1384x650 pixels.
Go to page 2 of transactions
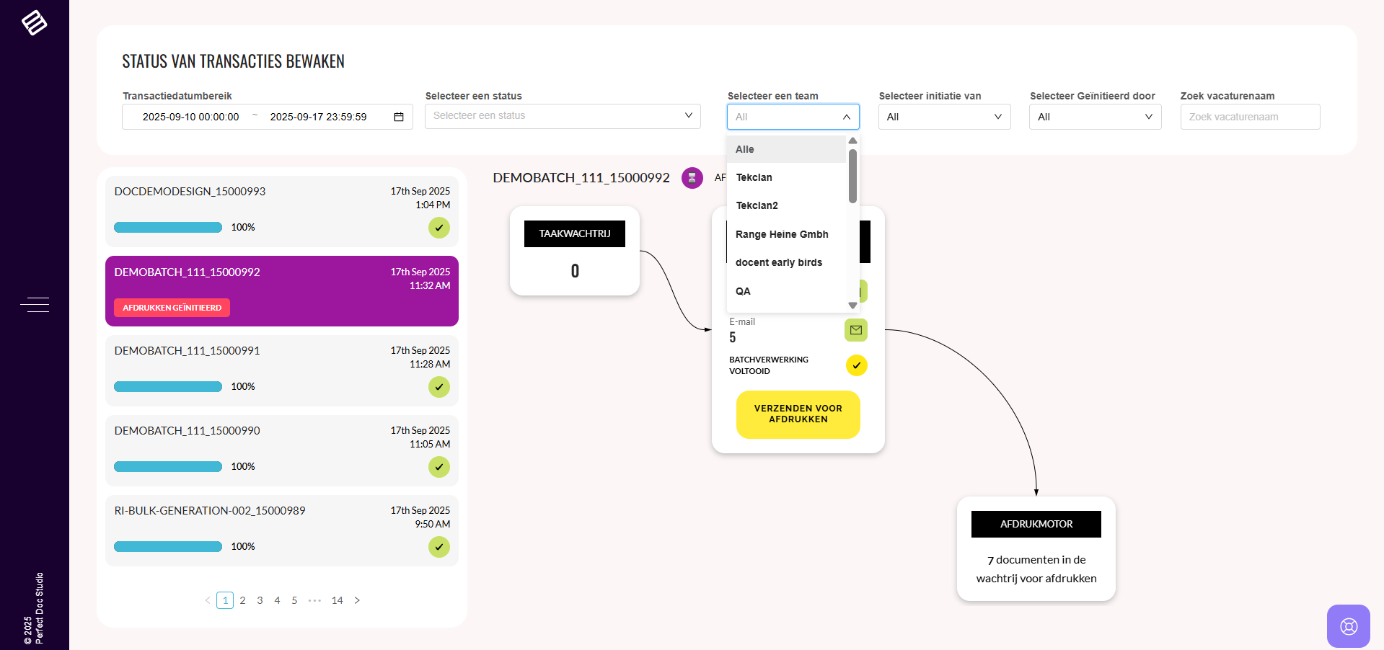[x=242, y=600]
